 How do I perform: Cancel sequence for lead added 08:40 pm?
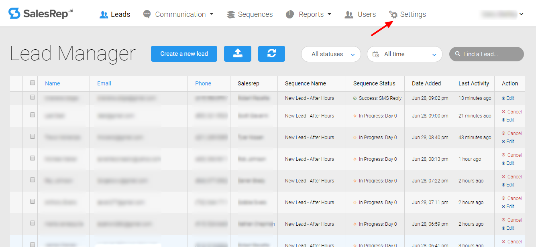(x=512, y=134)
